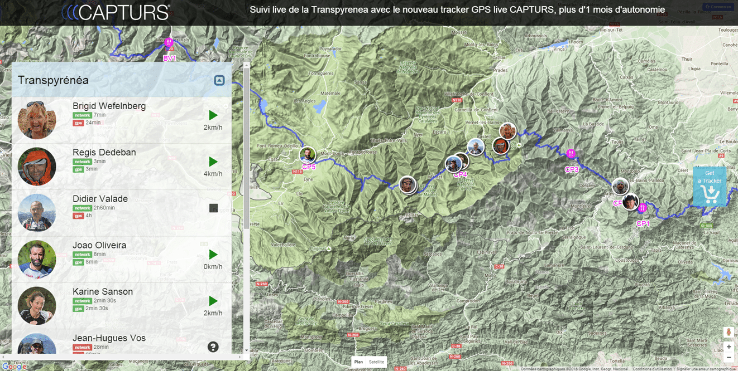The height and width of the screenshot is (371, 738).
Task: Open Didier Valade's avatar in the list
Action: tap(37, 213)
